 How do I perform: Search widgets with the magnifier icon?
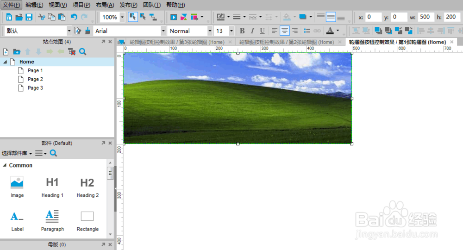53,153
